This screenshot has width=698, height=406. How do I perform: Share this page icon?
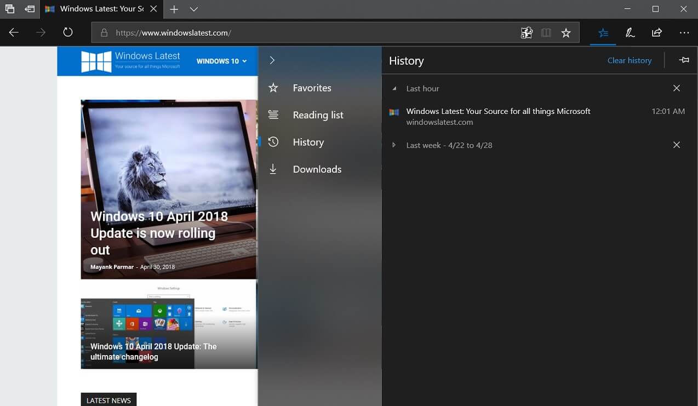click(657, 33)
